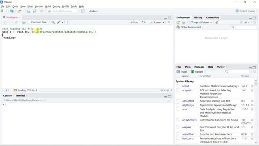Click the workspace panes grid icon

tap(83, 11)
